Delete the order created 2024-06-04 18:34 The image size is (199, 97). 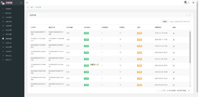coord(174,78)
